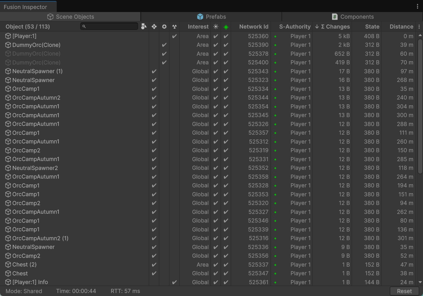
Task: Switch to the Prefabs tab
Action: click(212, 17)
